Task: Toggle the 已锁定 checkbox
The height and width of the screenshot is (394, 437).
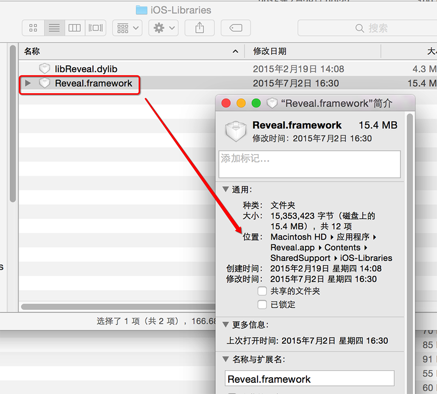Action: point(262,304)
